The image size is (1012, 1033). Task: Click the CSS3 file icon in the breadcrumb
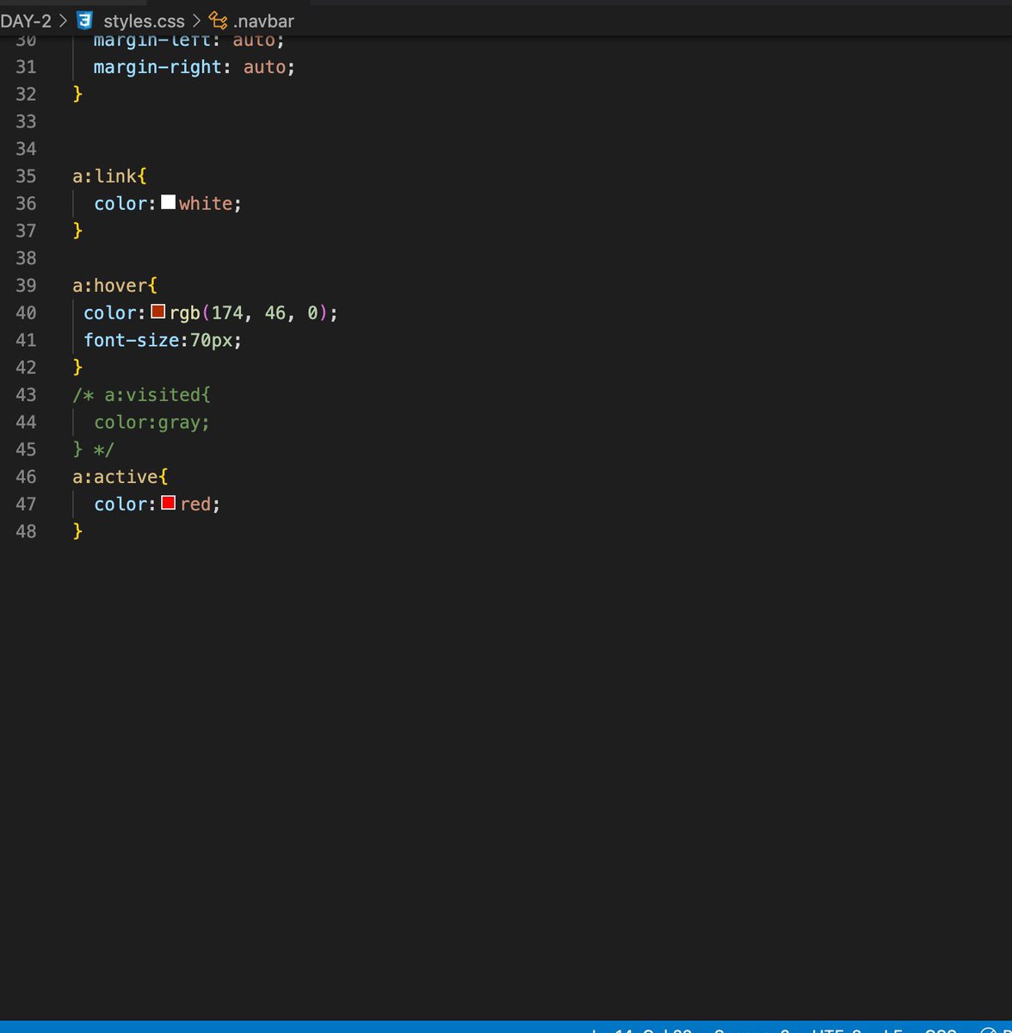click(86, 21)
